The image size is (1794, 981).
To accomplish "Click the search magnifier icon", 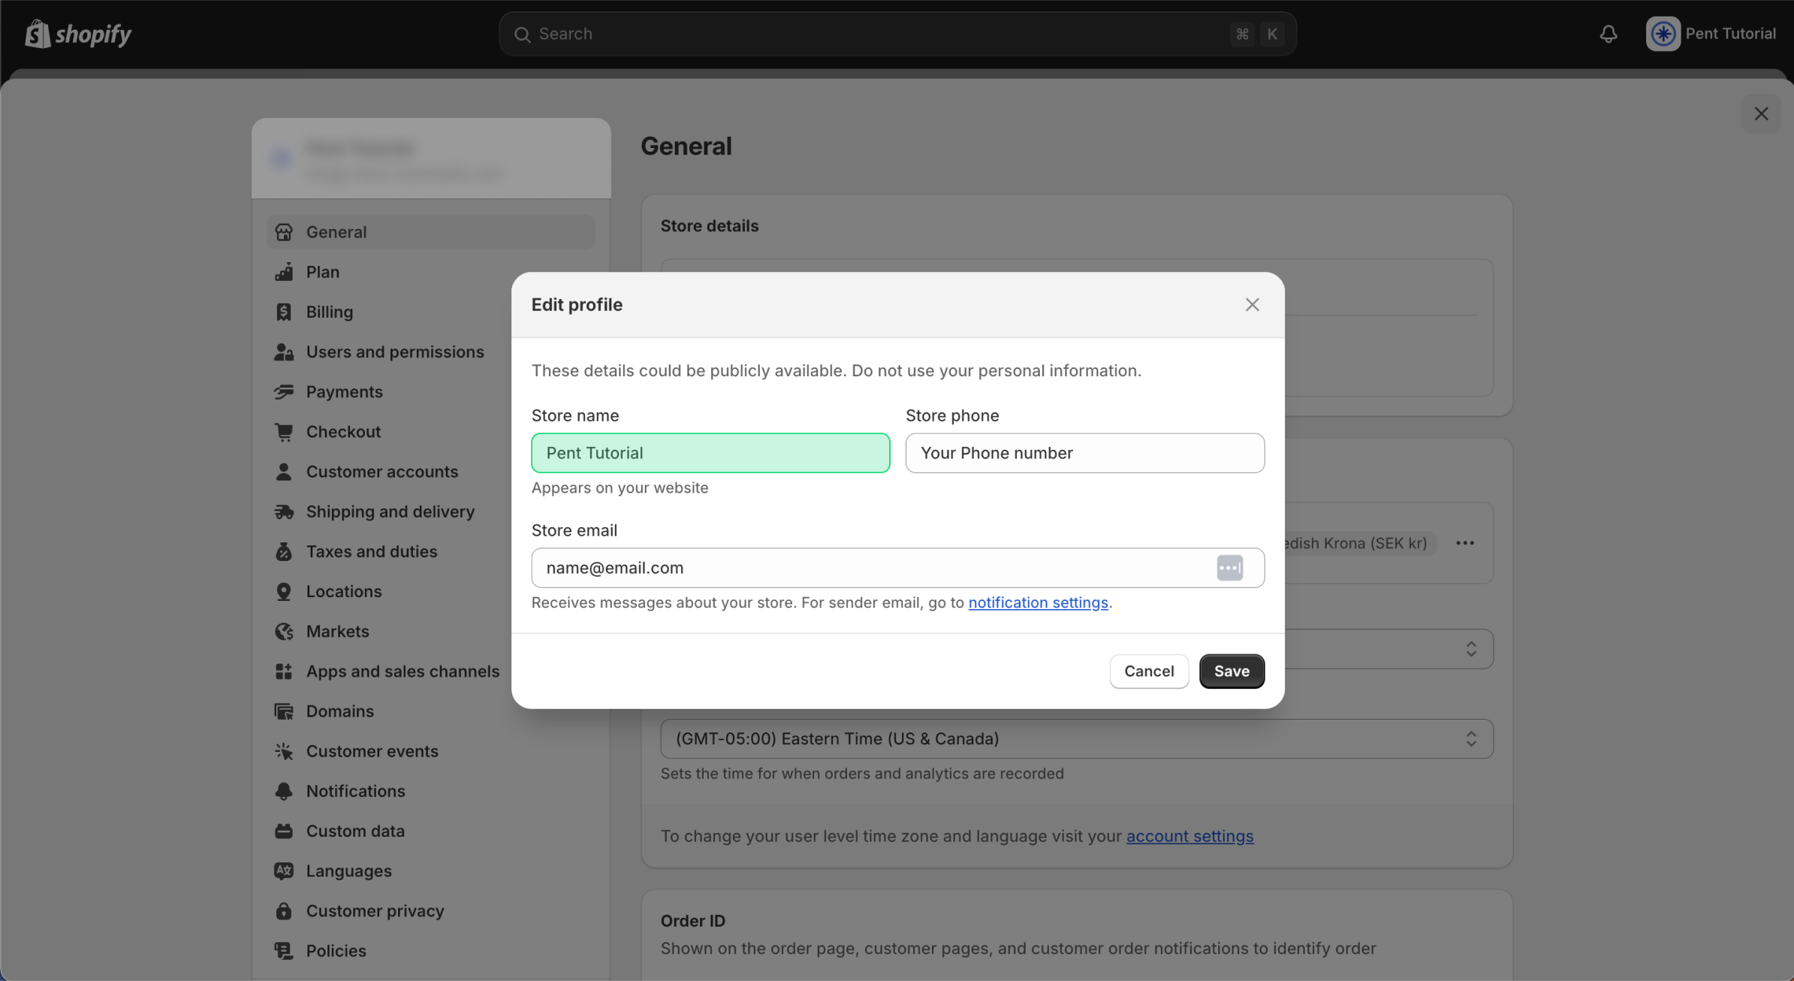I will (x=522, y=35).
